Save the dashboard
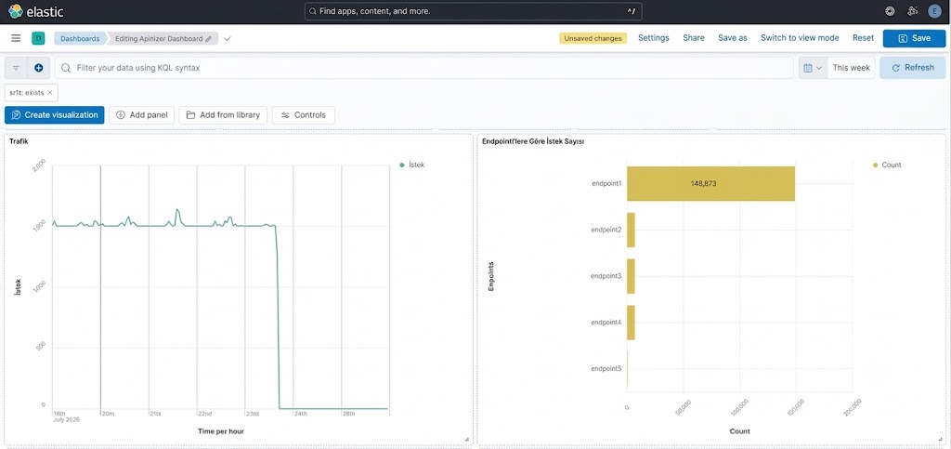This screenshot has height=449, width=951. 914,38
